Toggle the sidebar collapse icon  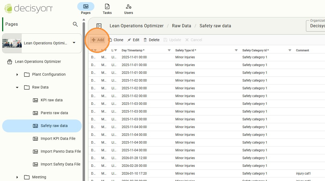(x=99, y=26)
